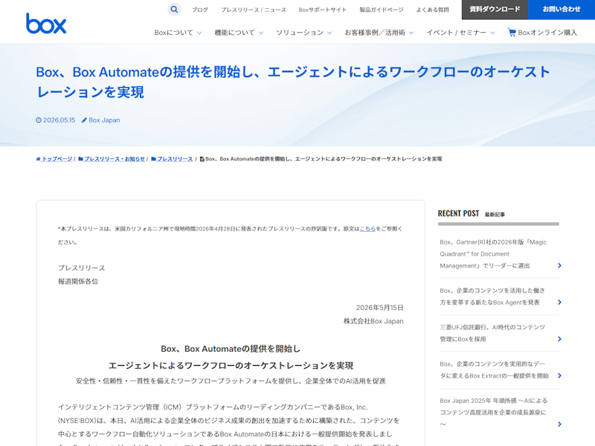595x446 pixels.
Task: Open 三菱UFJ信託銀行 Box採用 post
Action: (x=492, y=333)
